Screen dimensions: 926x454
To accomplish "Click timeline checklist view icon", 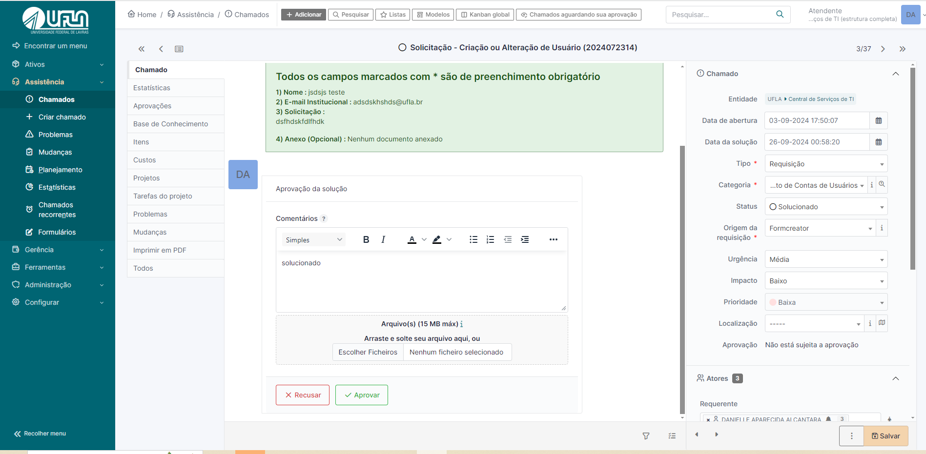I will click(x=672, y=436).
